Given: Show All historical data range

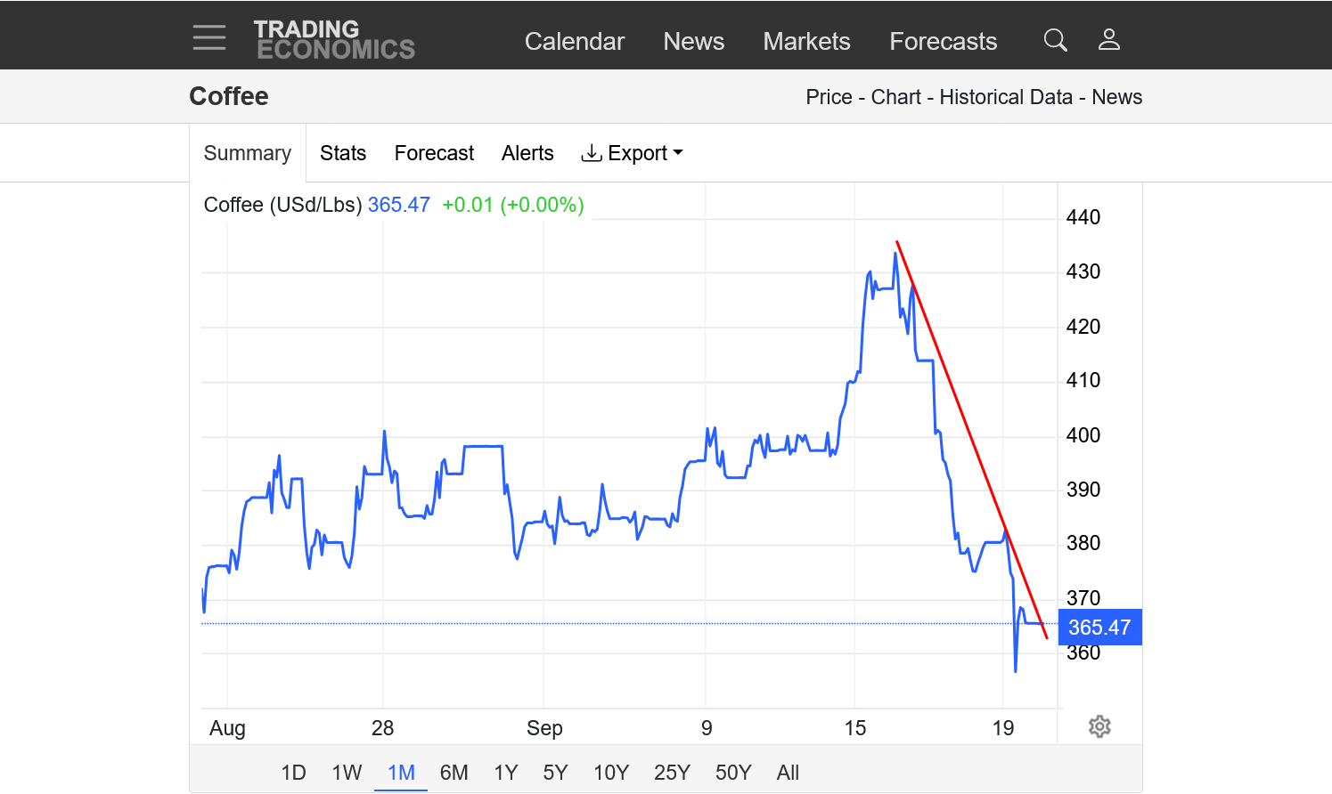Looking at the screenshot, I should tap(788, 773).
